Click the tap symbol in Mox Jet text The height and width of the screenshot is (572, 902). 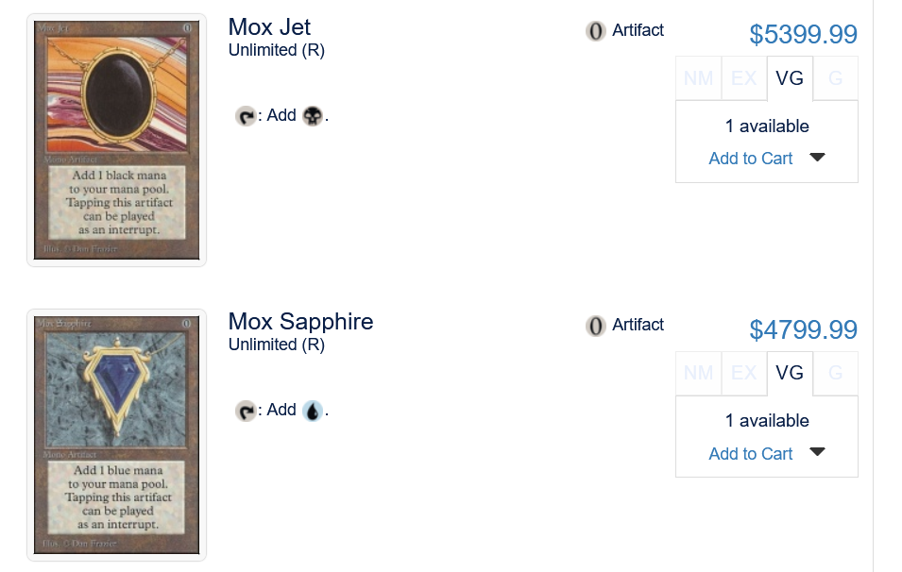tap(246, 116)
